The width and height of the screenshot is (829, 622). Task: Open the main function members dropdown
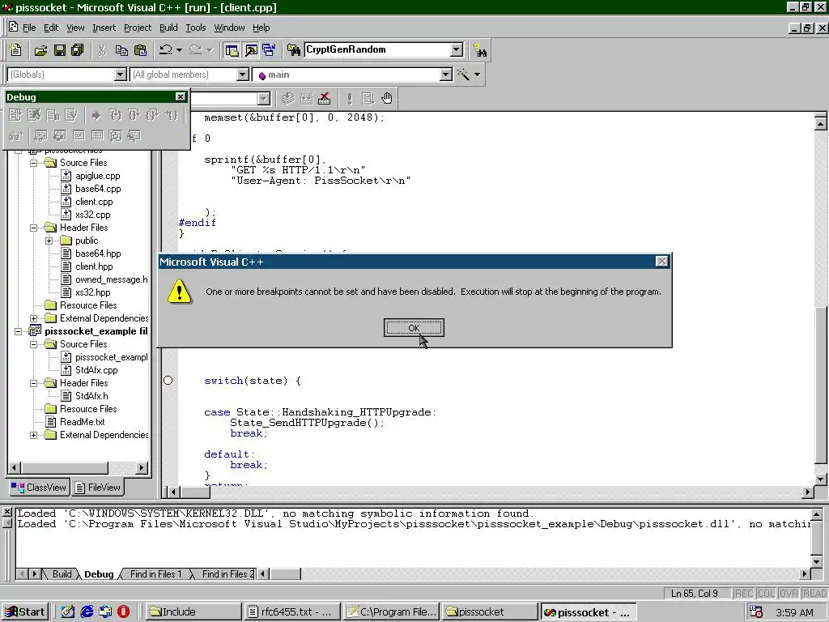point(446,75)
